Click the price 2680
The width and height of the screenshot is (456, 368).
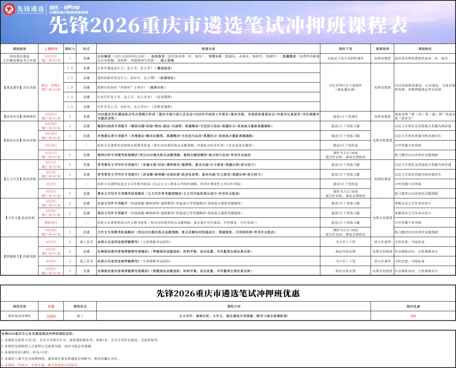pyautogui.click(x=51, y=316)
